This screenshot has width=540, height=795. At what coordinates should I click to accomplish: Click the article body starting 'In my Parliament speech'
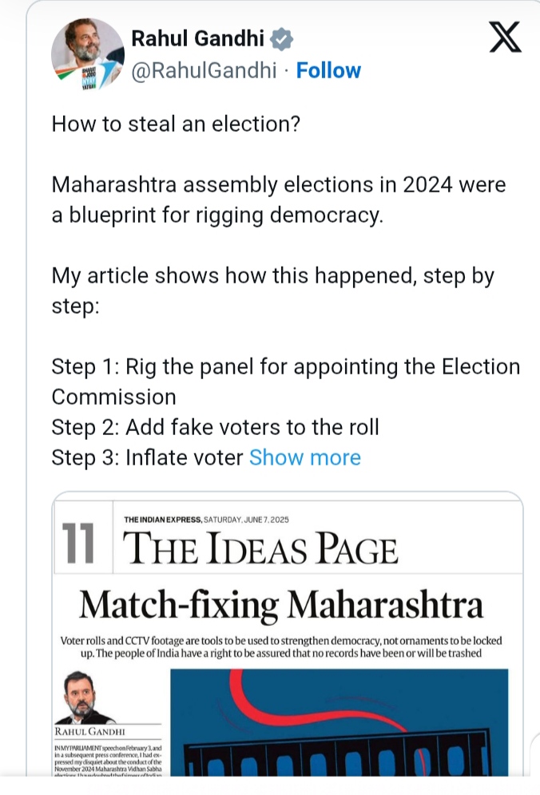tap(108, 760)
